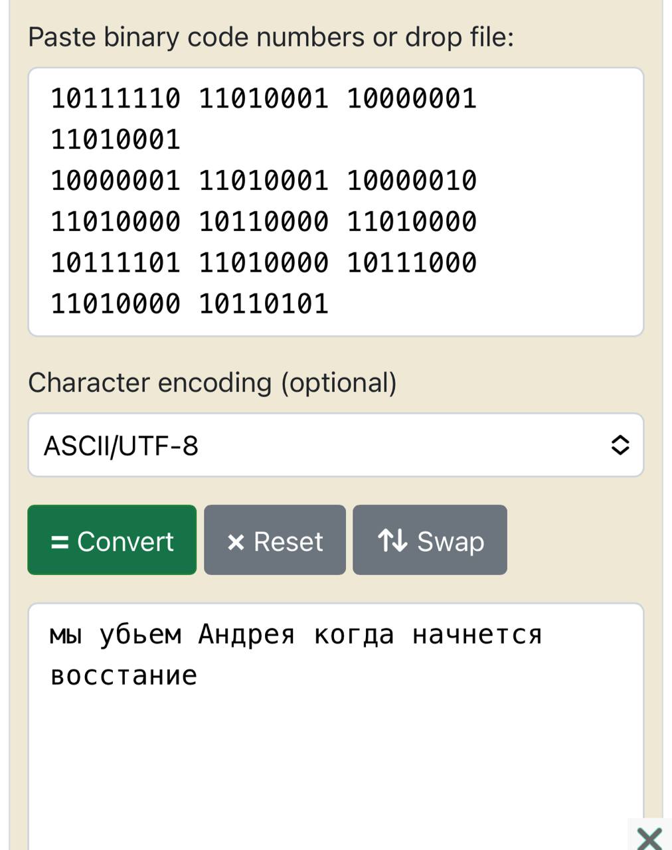This screenshot has height=850, width=672.
Task: Dismiss the overlay with the bottom-right X icon
Action: [649, 837]
